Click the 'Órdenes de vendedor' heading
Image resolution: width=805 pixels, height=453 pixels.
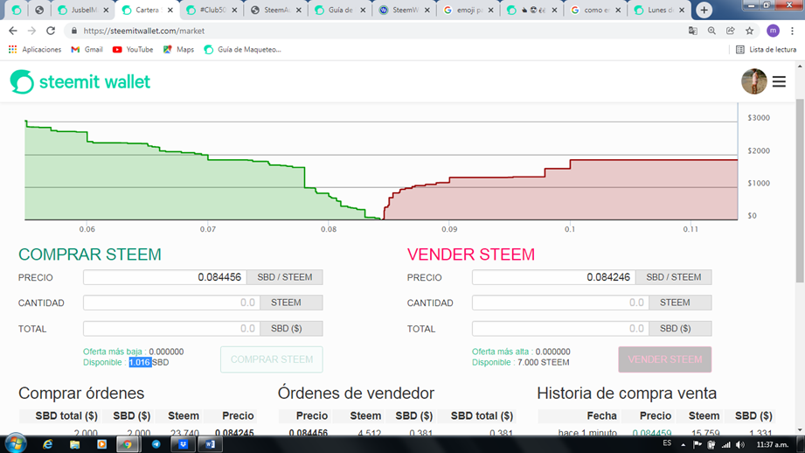(356, 394)
